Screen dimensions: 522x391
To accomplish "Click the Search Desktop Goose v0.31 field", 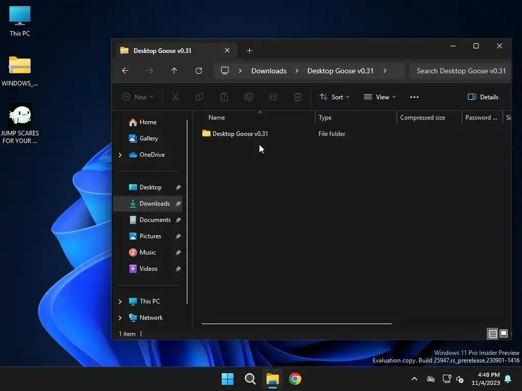I will point(461,71).
